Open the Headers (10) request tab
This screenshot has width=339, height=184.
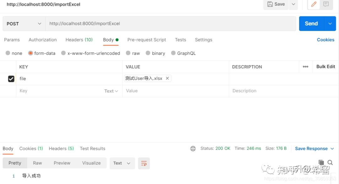(x=79, y=40)
